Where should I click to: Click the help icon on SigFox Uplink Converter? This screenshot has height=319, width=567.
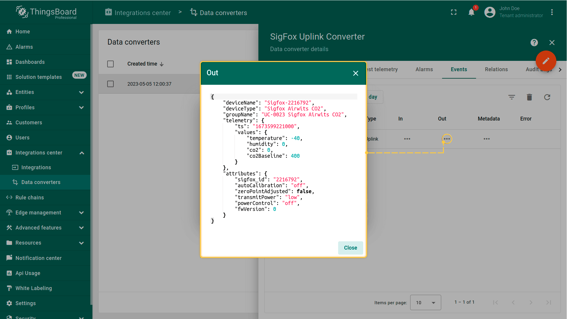click(534, 43)
